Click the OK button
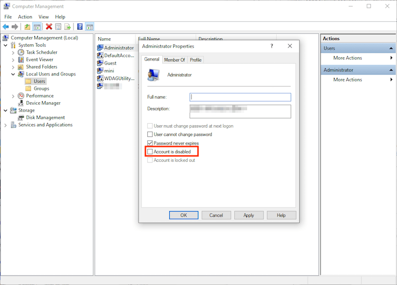 tap(184, 215)
